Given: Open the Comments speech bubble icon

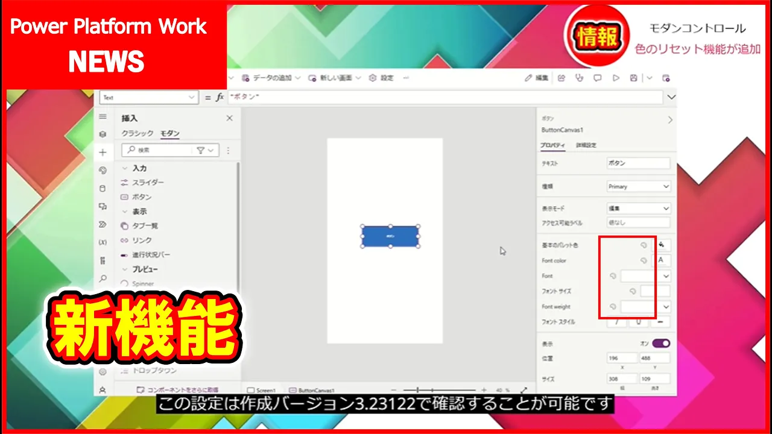Looking at the screenshot, I should coord(598,78).
